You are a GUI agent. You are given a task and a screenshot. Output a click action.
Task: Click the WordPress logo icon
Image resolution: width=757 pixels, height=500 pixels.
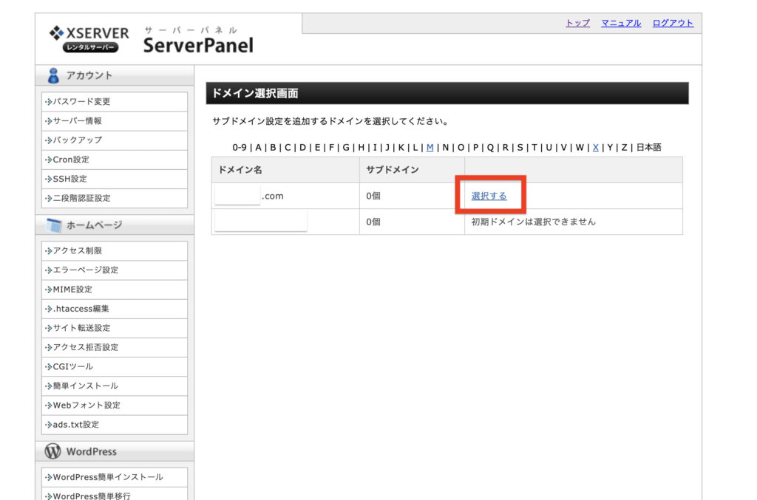point(52,451)
